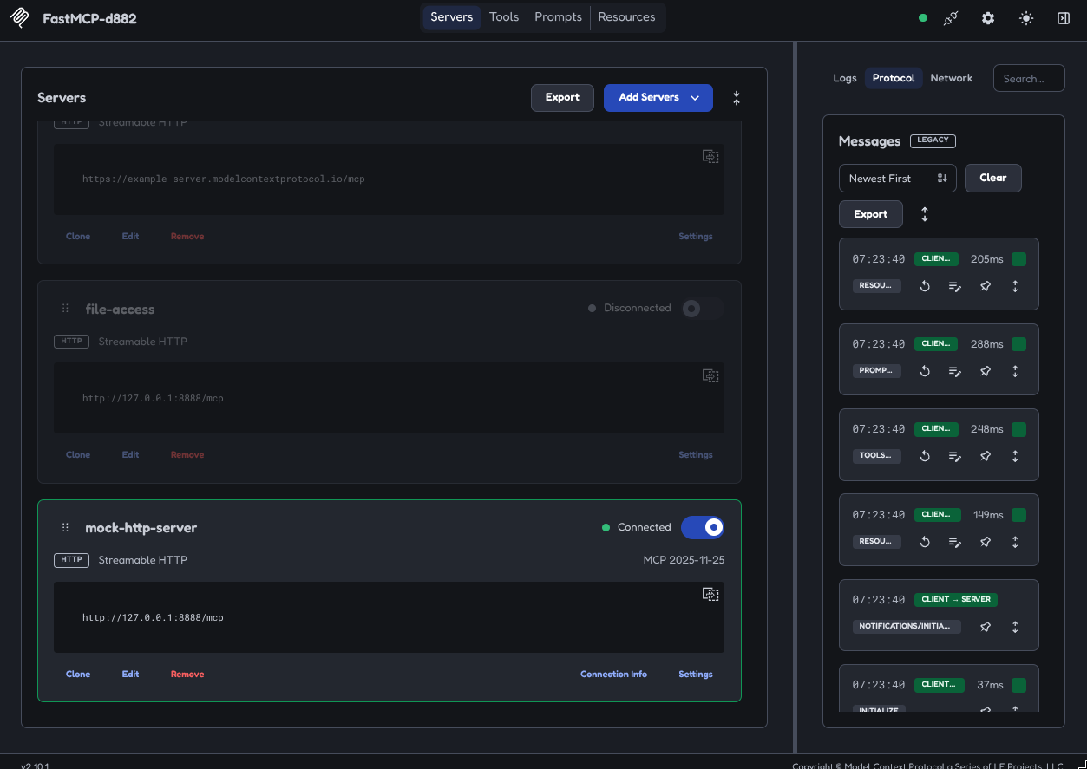Remove the mock-http-server

pyautogui.click(x=187, y=675)
